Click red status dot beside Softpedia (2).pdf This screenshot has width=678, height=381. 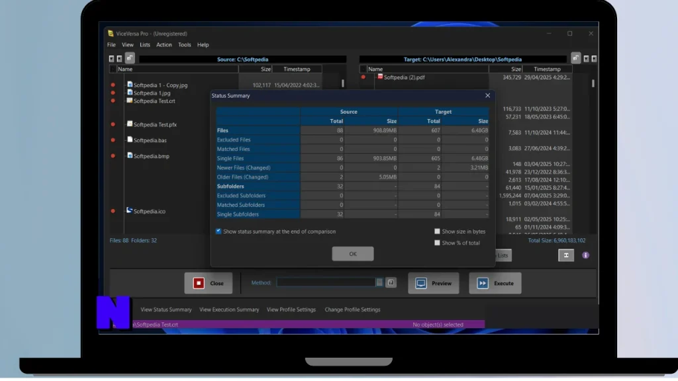click(x=363, y=77)
